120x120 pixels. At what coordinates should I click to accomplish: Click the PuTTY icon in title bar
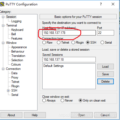click(x=2, y=4)
